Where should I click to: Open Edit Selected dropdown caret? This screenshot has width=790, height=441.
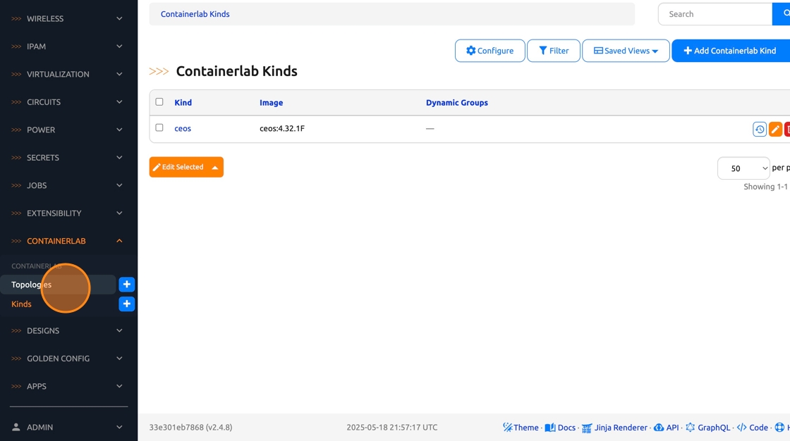[215, 167]
